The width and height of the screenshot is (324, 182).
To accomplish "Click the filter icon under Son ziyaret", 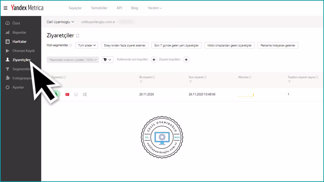I will point(190,82).
